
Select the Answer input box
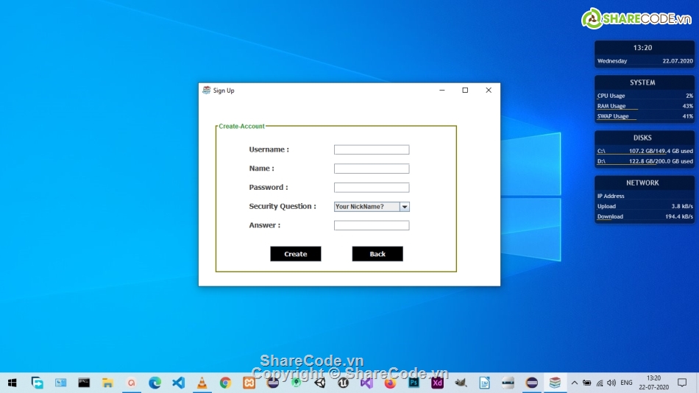click(372, 225)
